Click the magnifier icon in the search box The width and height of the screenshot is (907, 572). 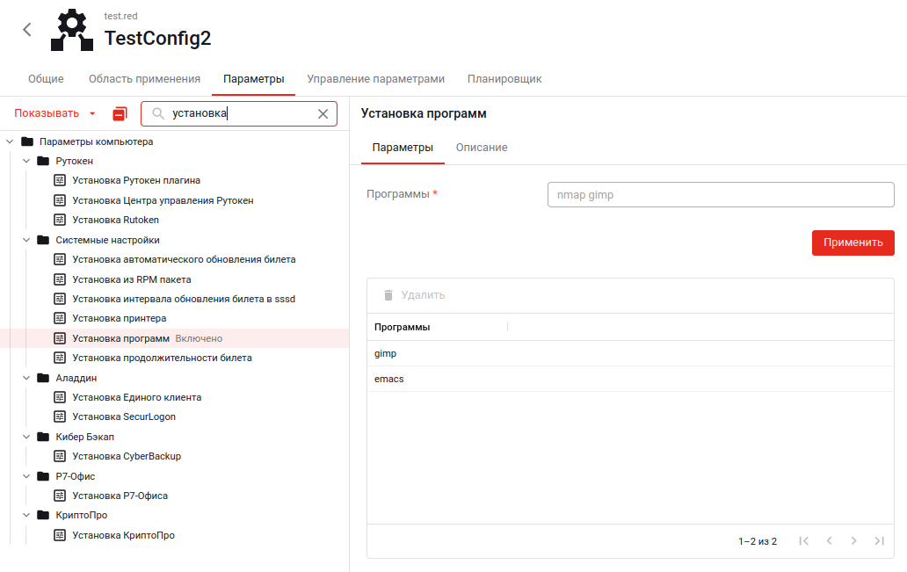(158, 114)
